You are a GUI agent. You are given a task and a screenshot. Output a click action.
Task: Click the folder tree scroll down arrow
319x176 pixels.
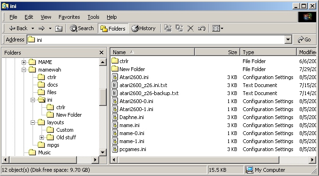(x=103, y=152)
